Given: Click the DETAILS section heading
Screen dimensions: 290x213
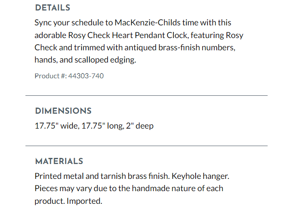Looking at the screenshot, I should point(52,8).
